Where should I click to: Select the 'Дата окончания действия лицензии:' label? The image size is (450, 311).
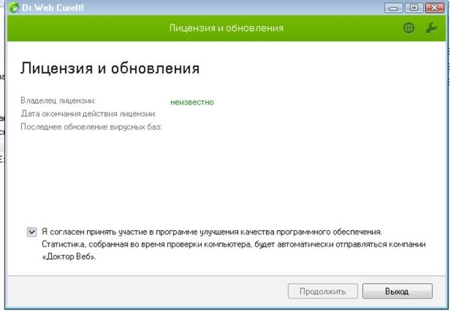coord(88,114)
